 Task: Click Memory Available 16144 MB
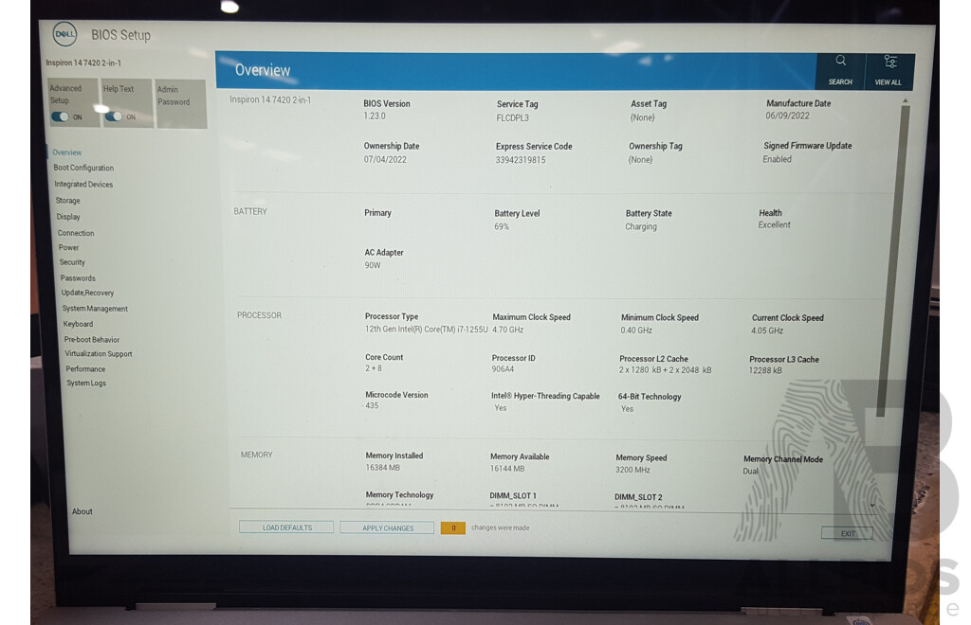click(x=507, y=469)
